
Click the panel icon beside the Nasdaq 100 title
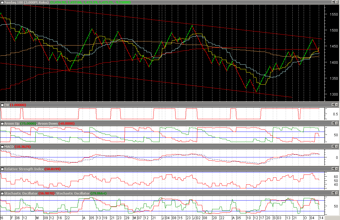coord(3,3)
